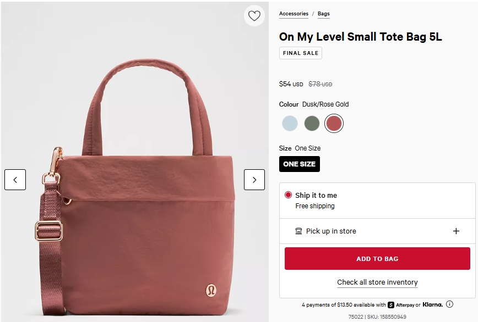The image size is (478, 322).
Task: Go to the Bags breadcrumb
Action: click(x=323, y=14)
